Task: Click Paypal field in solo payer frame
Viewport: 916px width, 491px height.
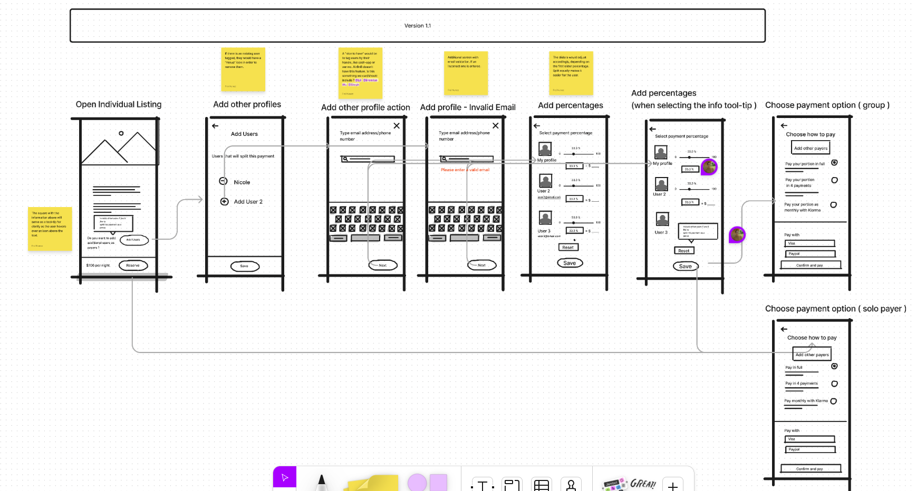Action: [811, 449]
